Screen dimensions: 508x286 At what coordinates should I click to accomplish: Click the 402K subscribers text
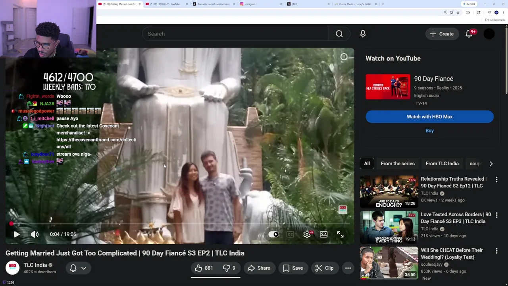coord(40,272)
